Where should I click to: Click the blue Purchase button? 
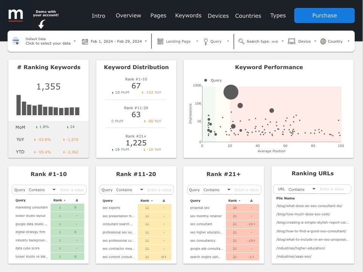tap(324, 15)
